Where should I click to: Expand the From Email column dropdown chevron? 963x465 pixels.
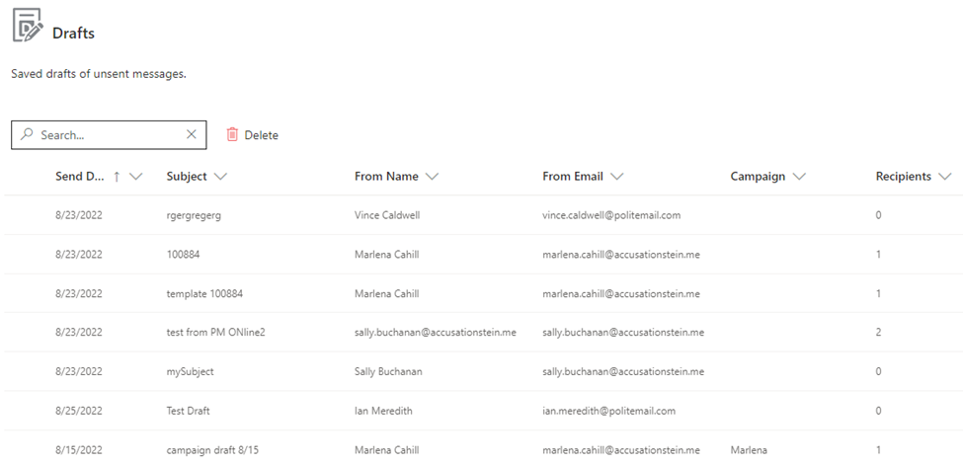pos(616,177)
